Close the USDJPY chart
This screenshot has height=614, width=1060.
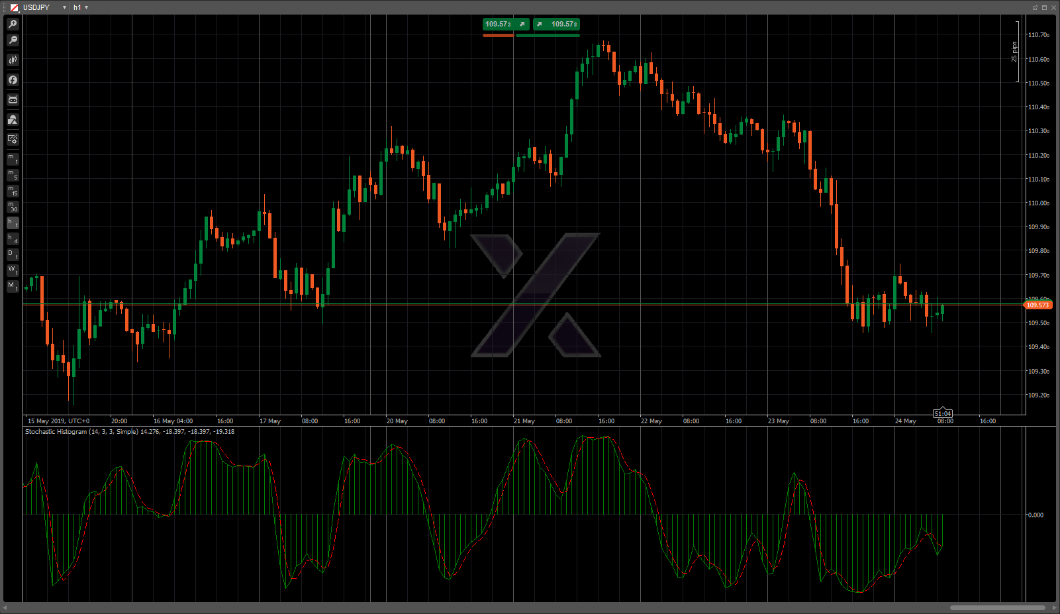1053,7
